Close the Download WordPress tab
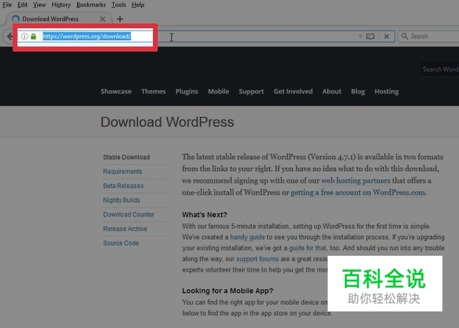This screenshot has height=328, width=459. pos(102,19)
